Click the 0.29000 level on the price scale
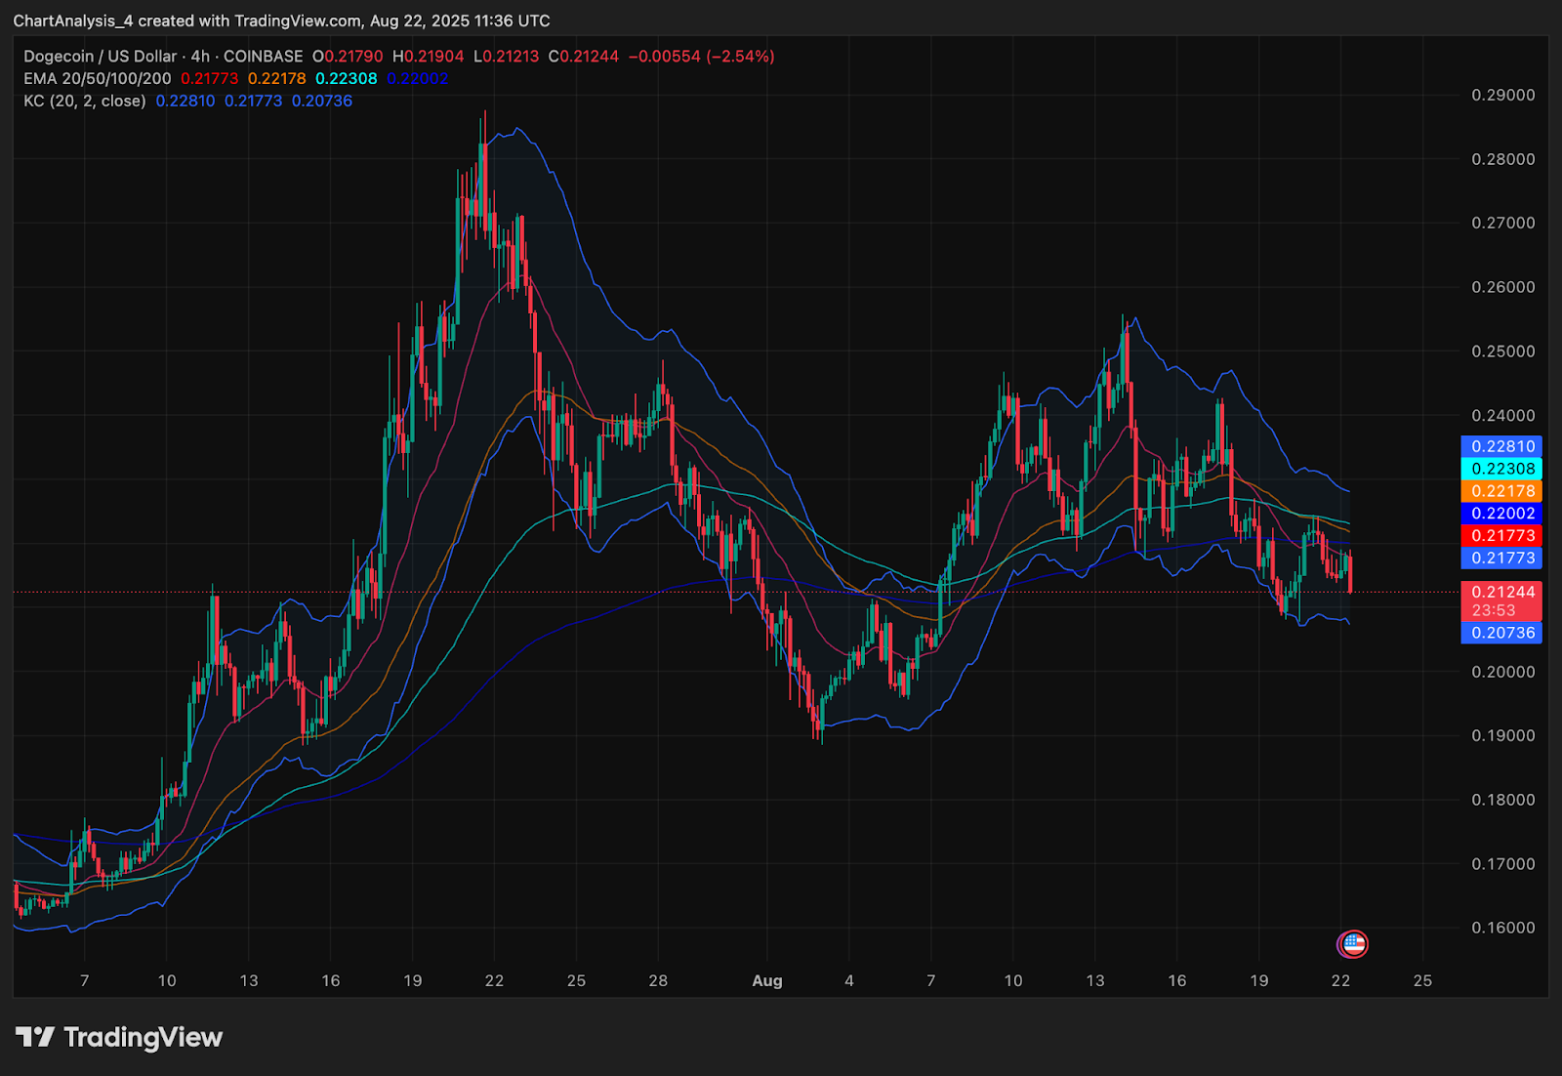Viewport: 1562px width, 1076px height. 1502,95
